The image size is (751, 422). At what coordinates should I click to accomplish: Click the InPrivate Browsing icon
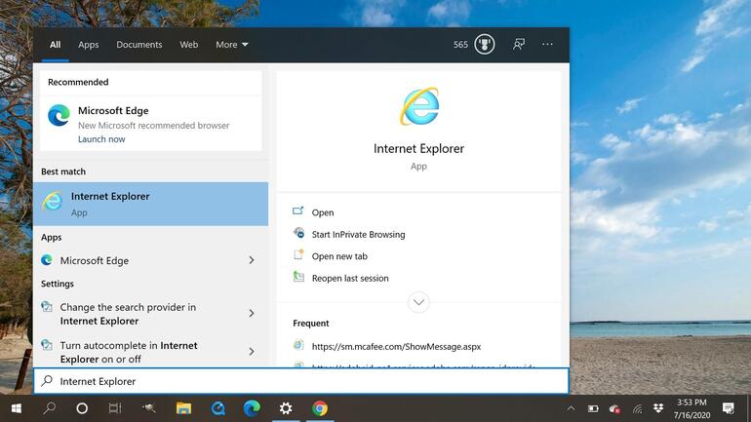tap(298, 233)
